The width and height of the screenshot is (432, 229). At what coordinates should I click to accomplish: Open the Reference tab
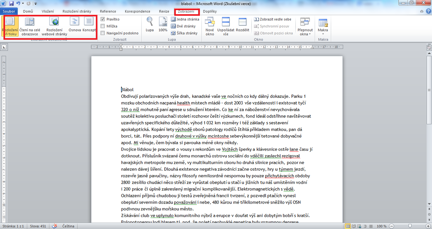tap(108, 11)
